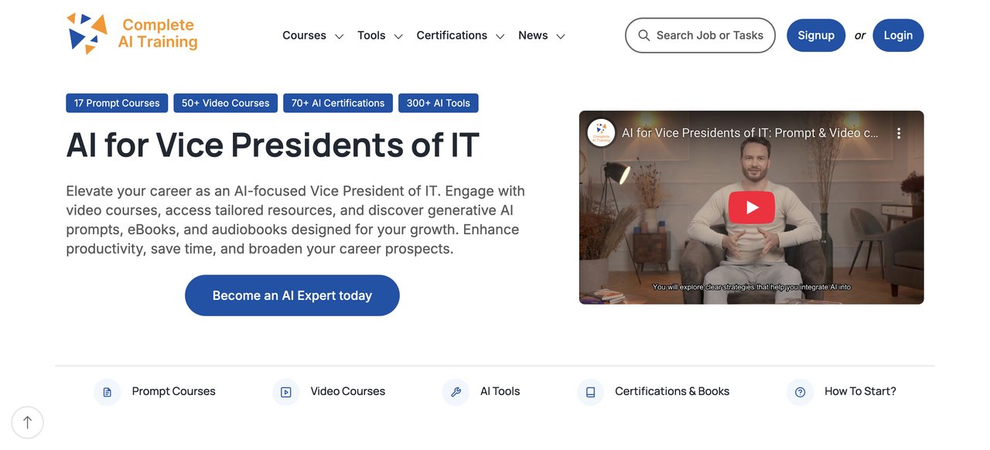Focus the Search Job or Tasks field
Viewport: 990px width, 450px height.
pyautogui.click(x=709, y=36)
